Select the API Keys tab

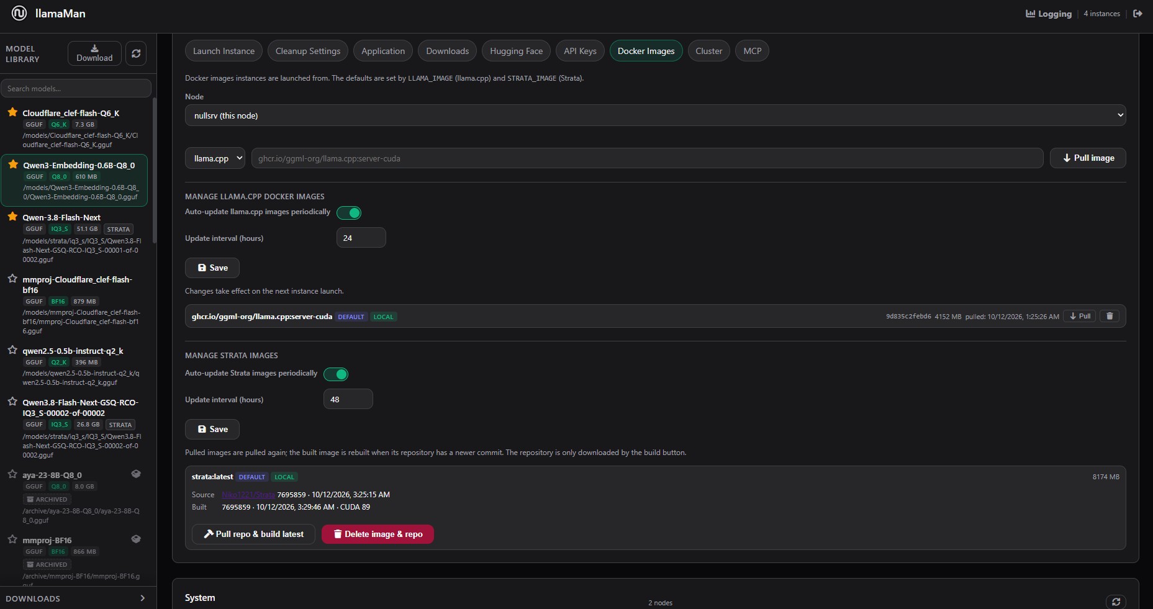[x=580, y=51]
